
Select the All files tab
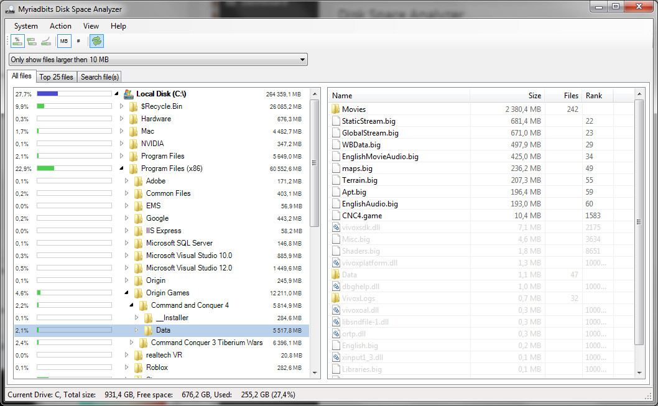[x=21, y=76]
